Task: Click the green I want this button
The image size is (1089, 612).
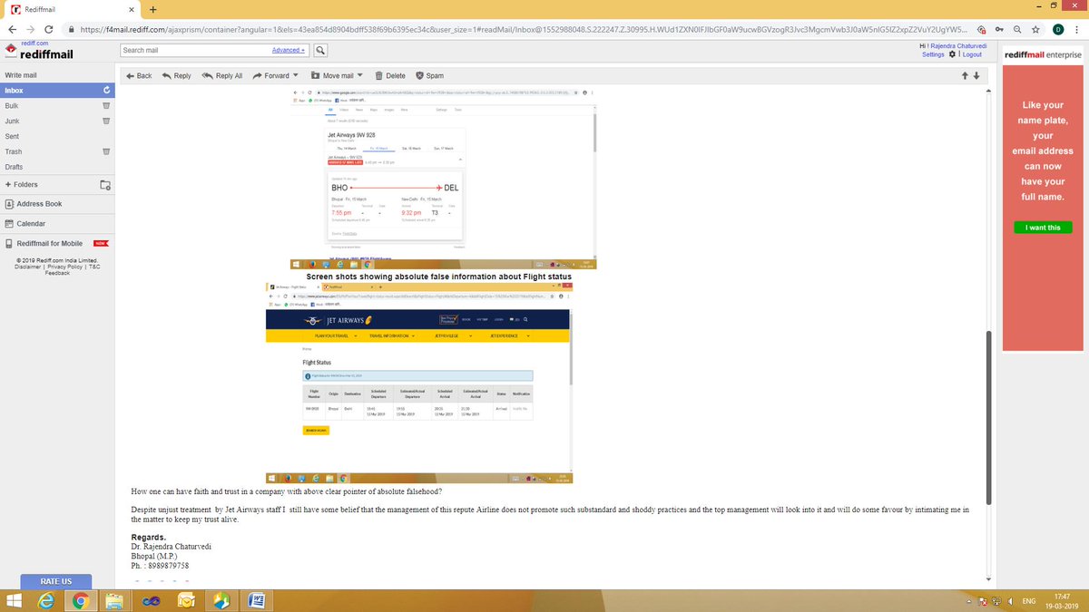Action: pyautogui.click(x=1042, y=228)
